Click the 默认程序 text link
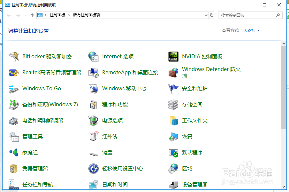This screenshot has width=289, height=192. click(x=192, y=153)
